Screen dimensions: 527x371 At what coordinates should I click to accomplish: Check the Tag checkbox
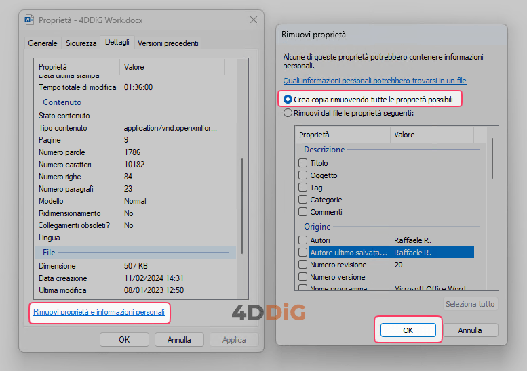[x=302, y=187]
